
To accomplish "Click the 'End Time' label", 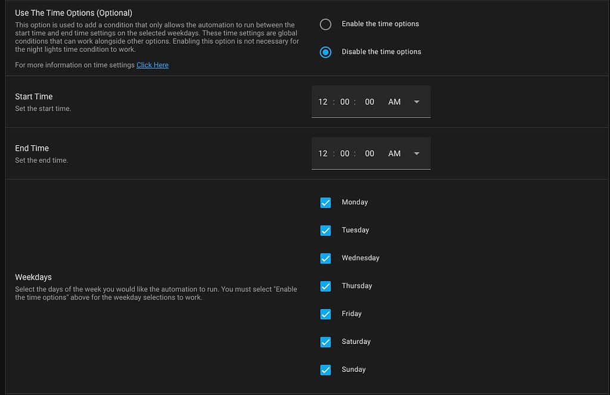I will tap(32, 148).
